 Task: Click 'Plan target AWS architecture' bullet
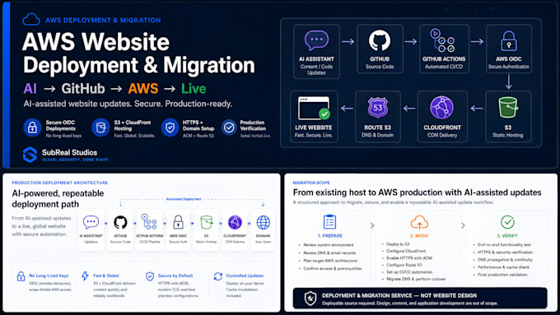pyautogui.click(x=330, y=261)
